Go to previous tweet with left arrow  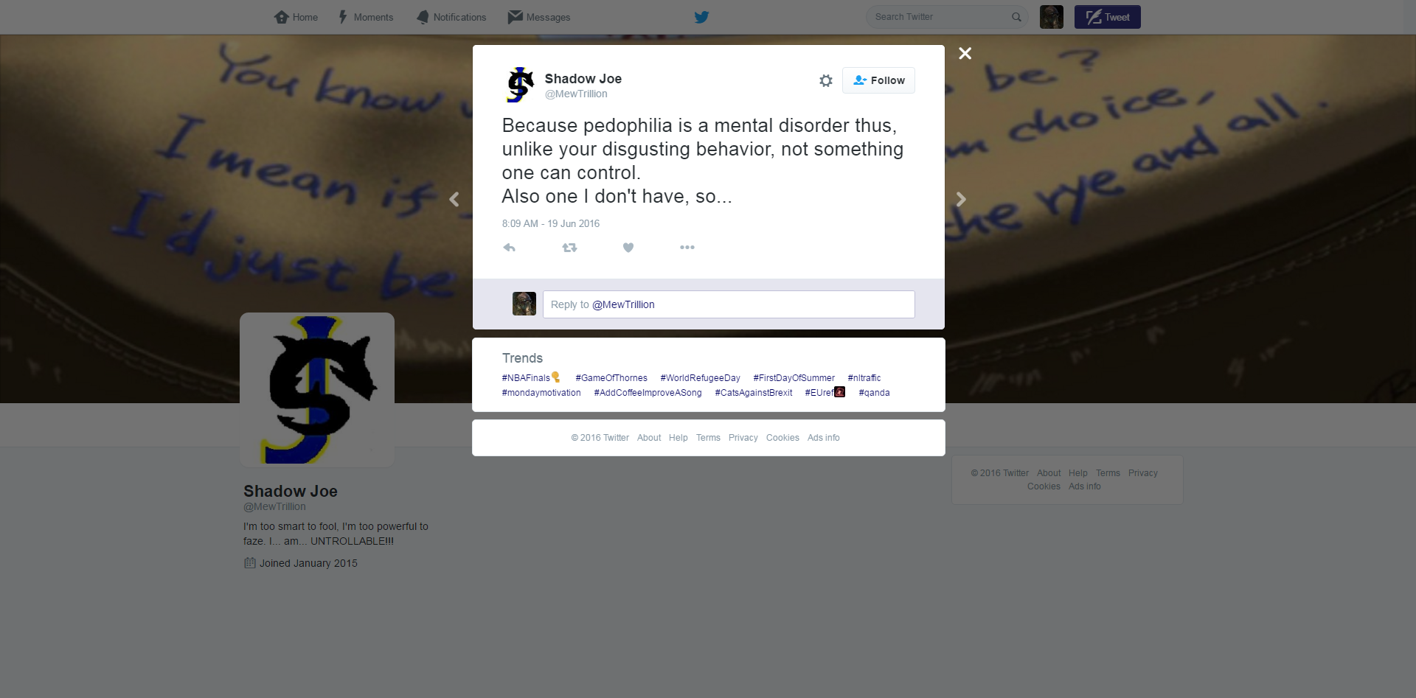tap(454, 199)
